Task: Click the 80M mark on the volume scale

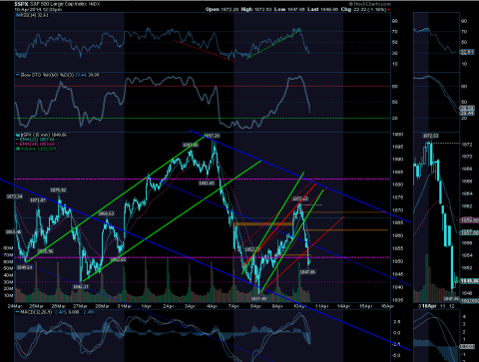Action: click(x=8, y=248)
